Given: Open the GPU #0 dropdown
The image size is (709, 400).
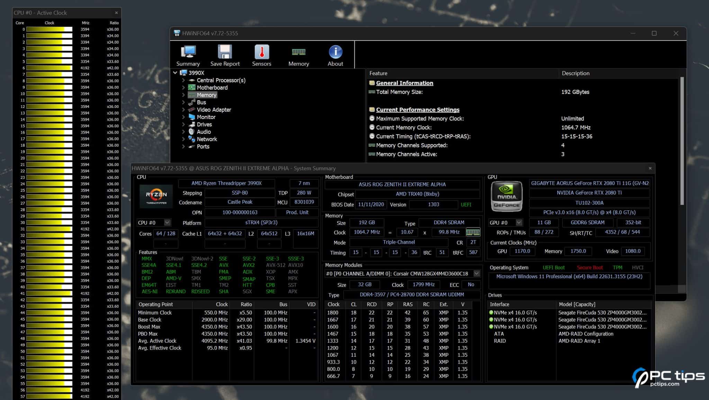Looking at the screenshot, I should point(518,222).
